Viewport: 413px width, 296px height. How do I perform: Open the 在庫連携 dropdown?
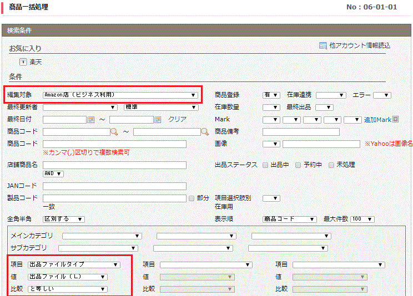point(331,95)
